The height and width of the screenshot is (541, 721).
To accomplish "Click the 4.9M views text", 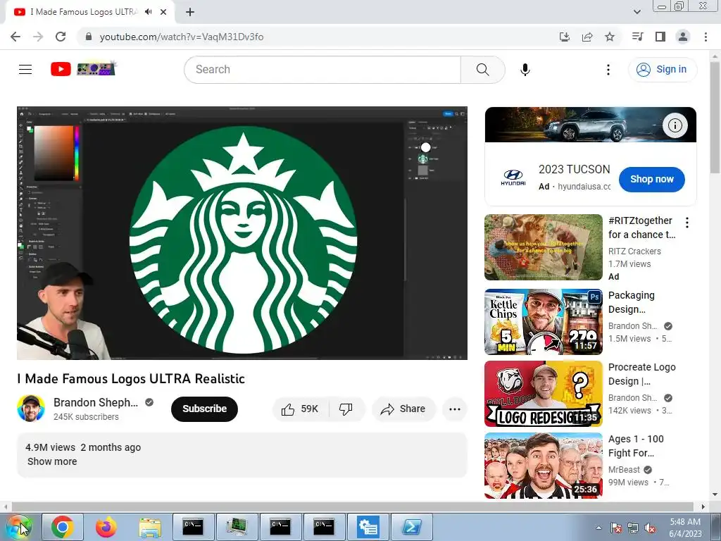I will point(50,447).
